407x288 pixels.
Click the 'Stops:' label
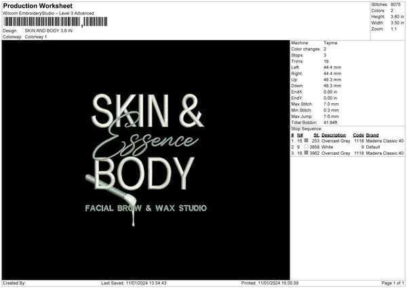click(x=297, y=55)
